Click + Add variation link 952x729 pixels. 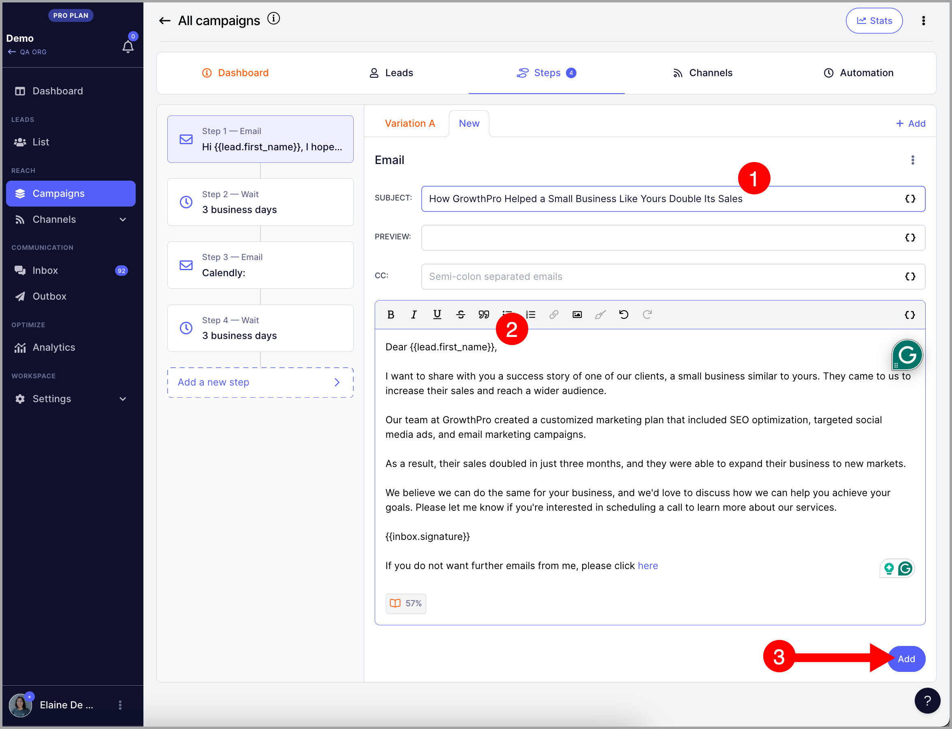(910, 124)
